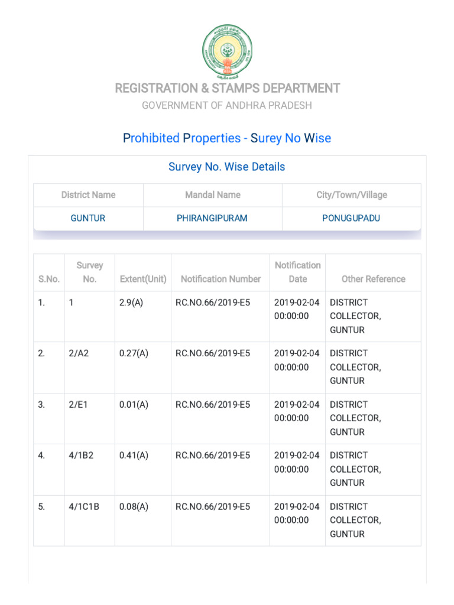
Task: Click the Notification Number column header
Action: [x=220, y=279]
